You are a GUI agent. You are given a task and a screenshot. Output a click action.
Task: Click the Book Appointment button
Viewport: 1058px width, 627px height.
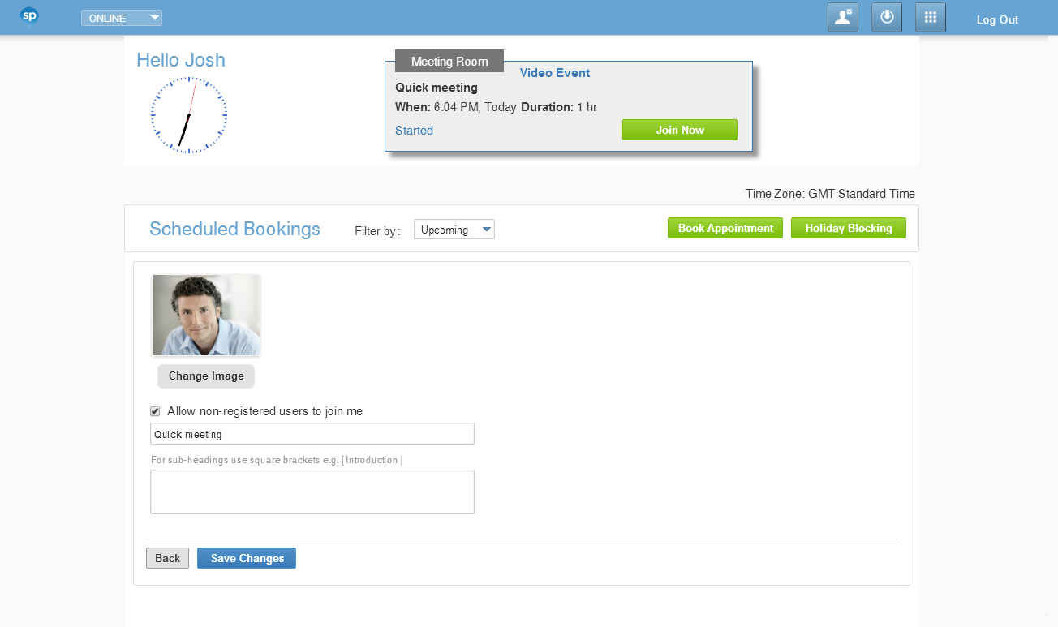click(725, 228)
